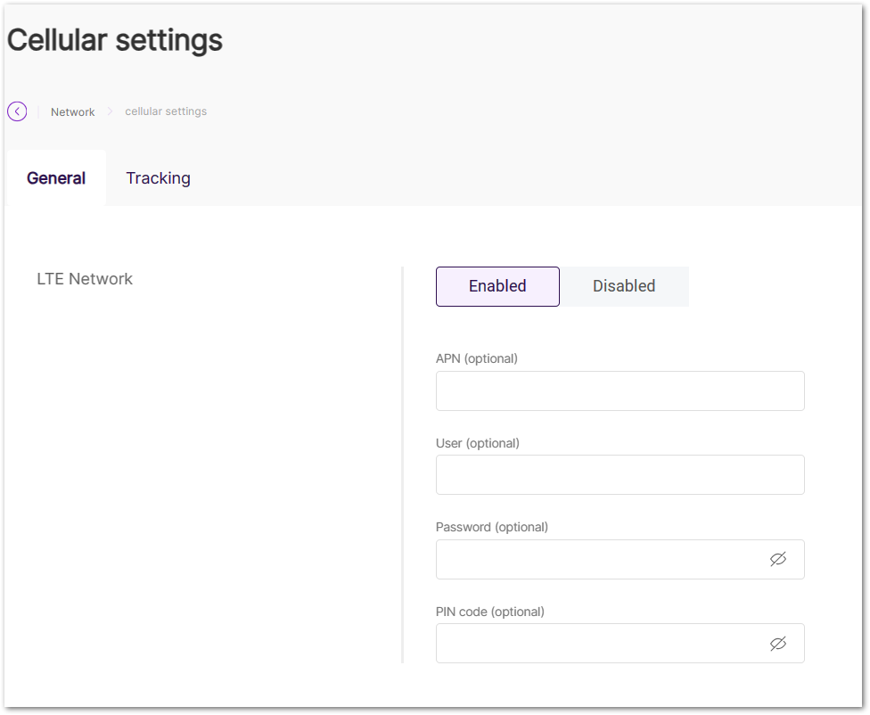Click the Password (optional) label
The image size is (870, 715).
click(491, 527)
